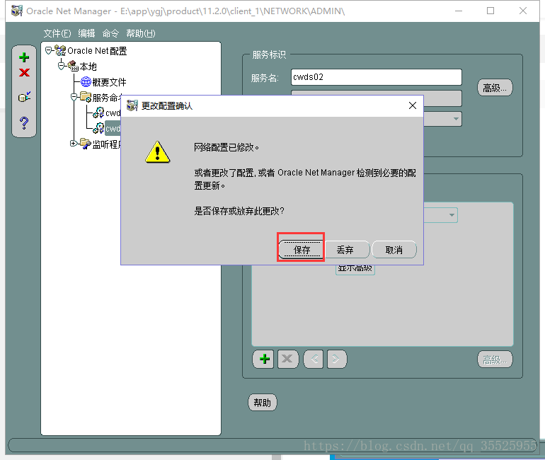
Task: Click the previous address left arrow button
Action: (314, 359)
